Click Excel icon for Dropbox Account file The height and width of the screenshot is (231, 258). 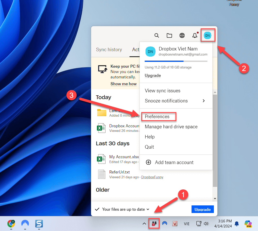pos(101,128)
